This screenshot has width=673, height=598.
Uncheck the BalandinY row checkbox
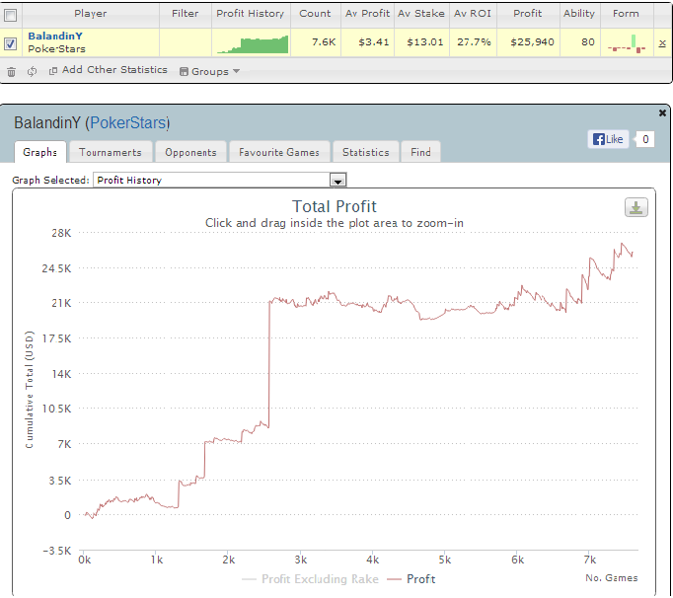click(10, 43)
